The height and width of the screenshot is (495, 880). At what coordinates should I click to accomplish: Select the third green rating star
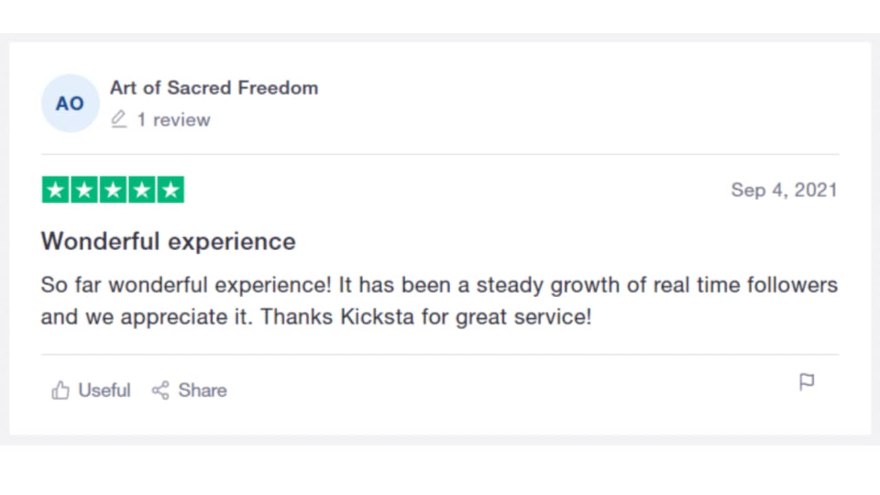113,190
